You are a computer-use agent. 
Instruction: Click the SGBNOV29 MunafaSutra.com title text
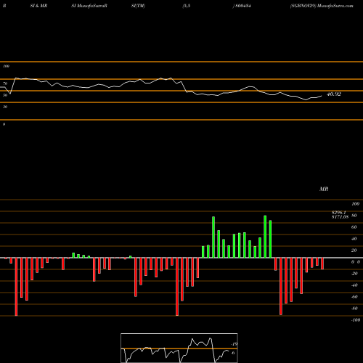point(322,6)
